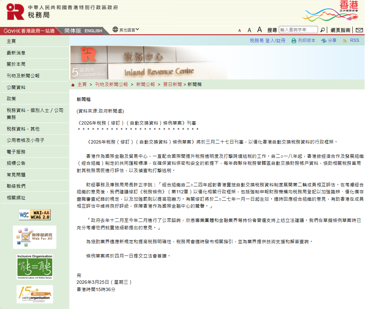366x309 pixels.
Task: Click the home icon in breadcrumb
Action: pos(72,85)
